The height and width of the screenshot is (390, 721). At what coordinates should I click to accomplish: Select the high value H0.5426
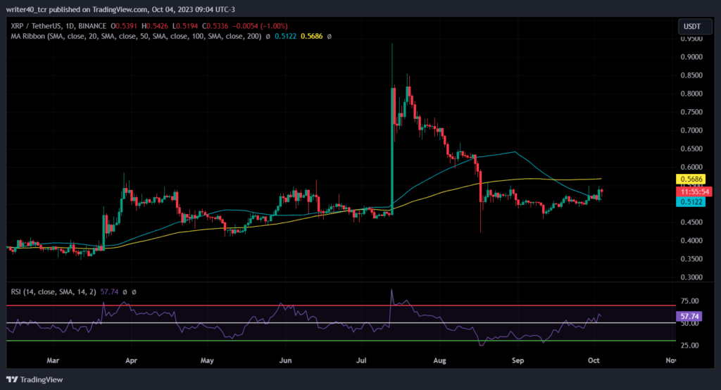155,26
